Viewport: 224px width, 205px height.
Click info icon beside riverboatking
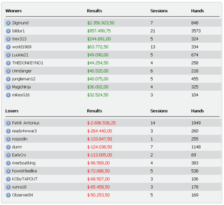(8, 163)
